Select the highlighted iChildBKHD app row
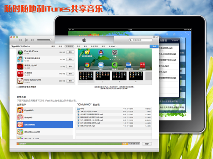This screenshot has height=159, width=213. 45,125
